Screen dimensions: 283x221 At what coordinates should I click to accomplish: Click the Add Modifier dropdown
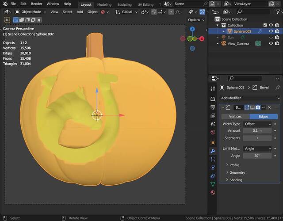pos(250,98)
